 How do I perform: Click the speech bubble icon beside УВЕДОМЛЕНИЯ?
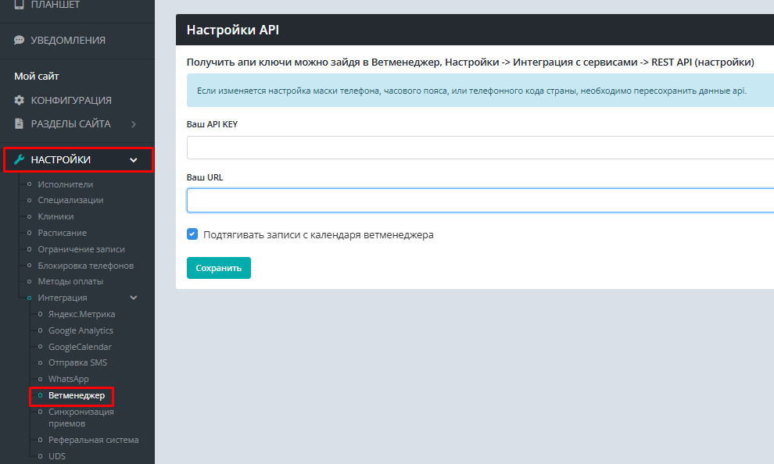[19, 40]
